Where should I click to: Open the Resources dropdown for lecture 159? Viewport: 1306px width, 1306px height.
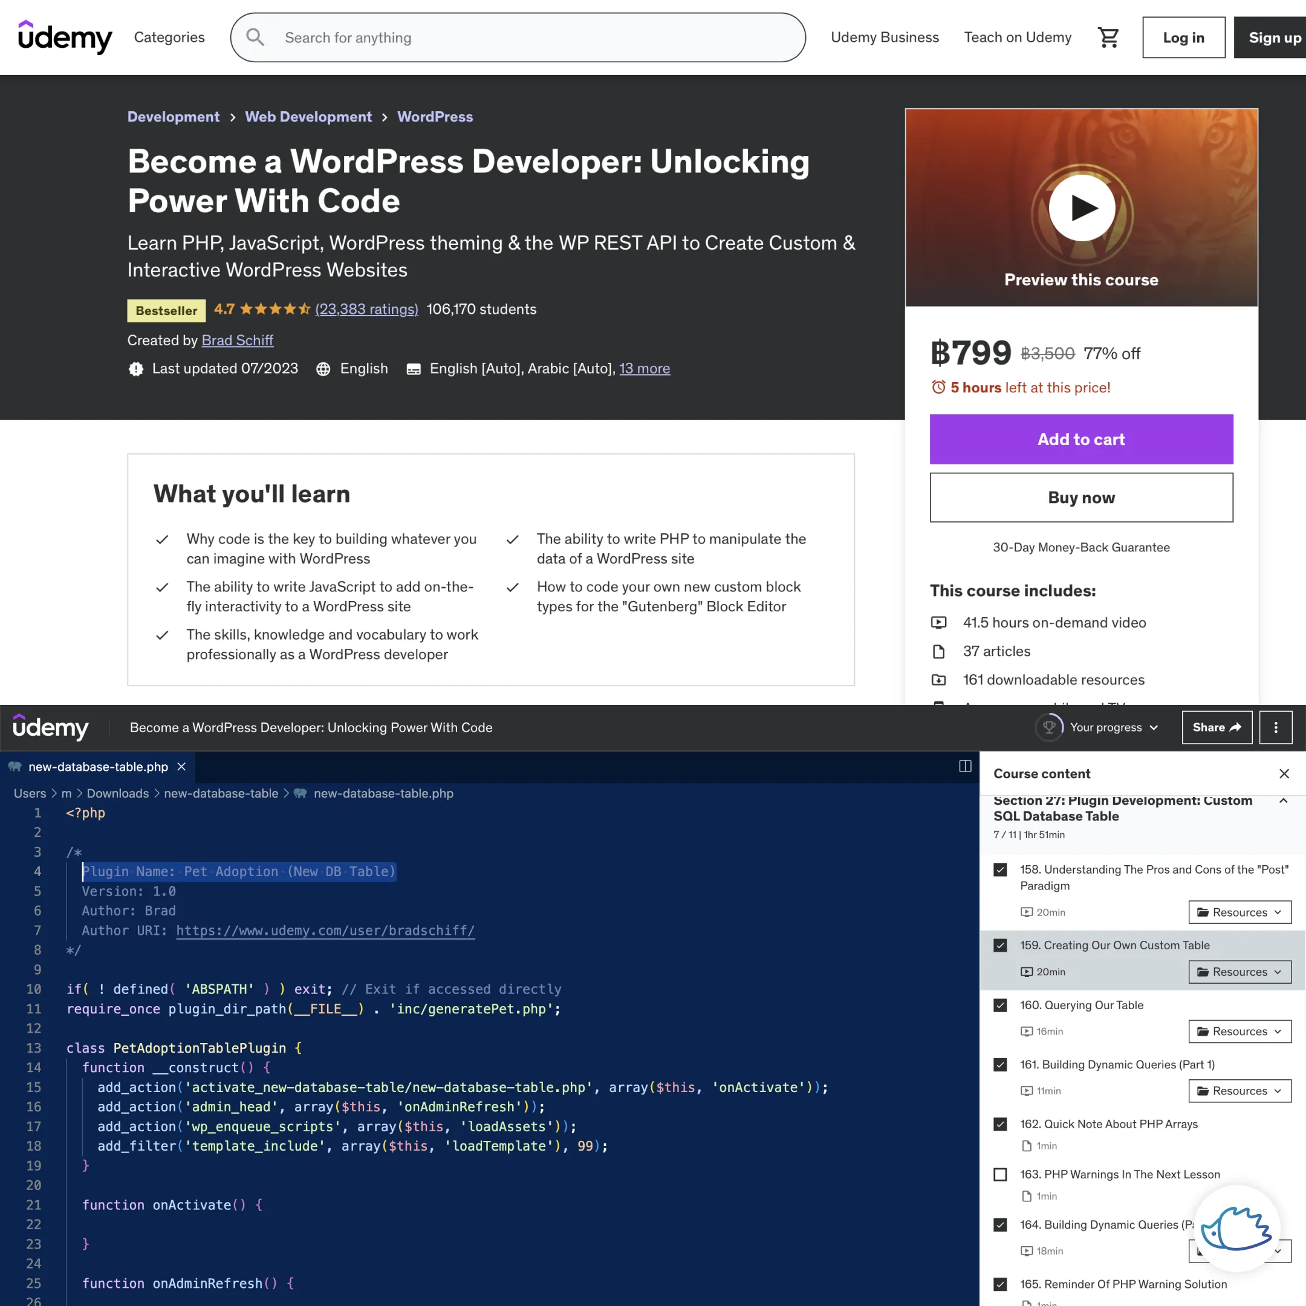click(1239, 972)
